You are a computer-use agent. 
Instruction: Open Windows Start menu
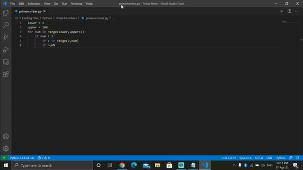pyautogui.click(x=6, y=165)
